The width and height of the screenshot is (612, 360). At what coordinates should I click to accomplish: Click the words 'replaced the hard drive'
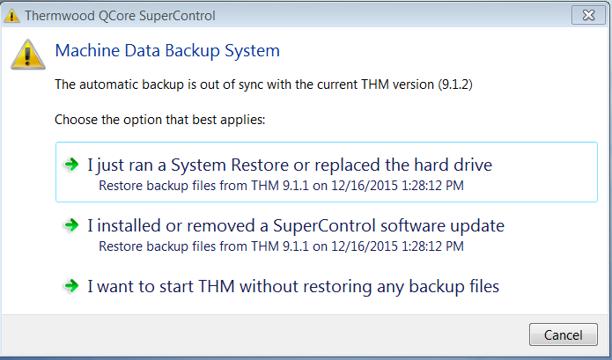411,165
